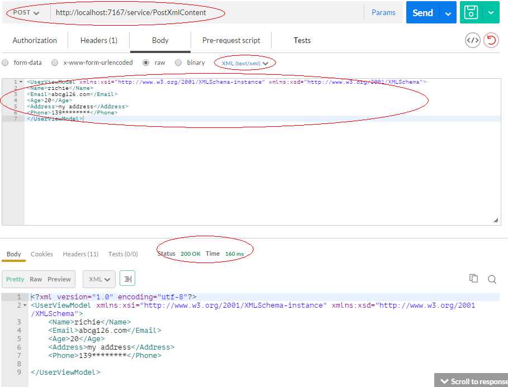This screenshot has height=387, width=508.
Task: Click the generate code snippet icon
Action: coord(472,40)
